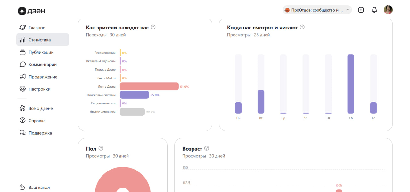This screenshot has width=410, height=192.
Task: Show help icon next to Пол
Action: (x=101, y=148)
